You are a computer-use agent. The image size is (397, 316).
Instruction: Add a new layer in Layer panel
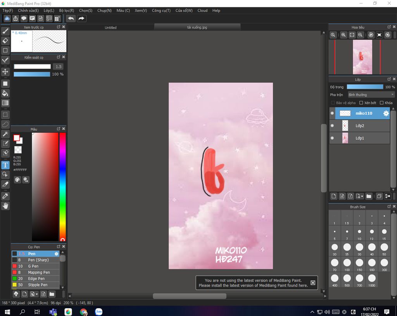coord(334,196)
